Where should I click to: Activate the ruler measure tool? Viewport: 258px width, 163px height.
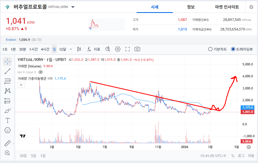coord(8,143)
